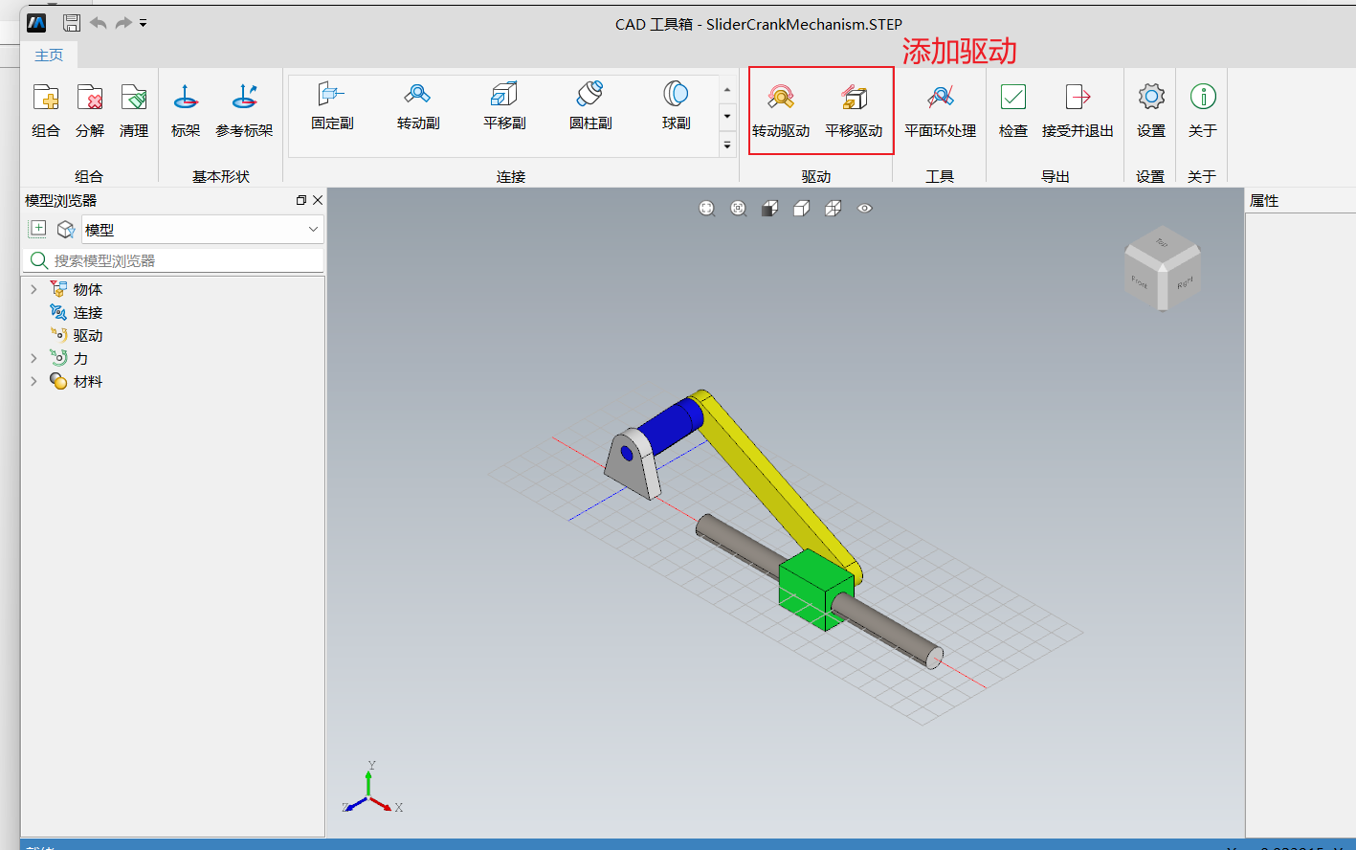Click the expand-all icon in model browser
The width and height of the screenshot is (1356, 850).
pos(38,229)
